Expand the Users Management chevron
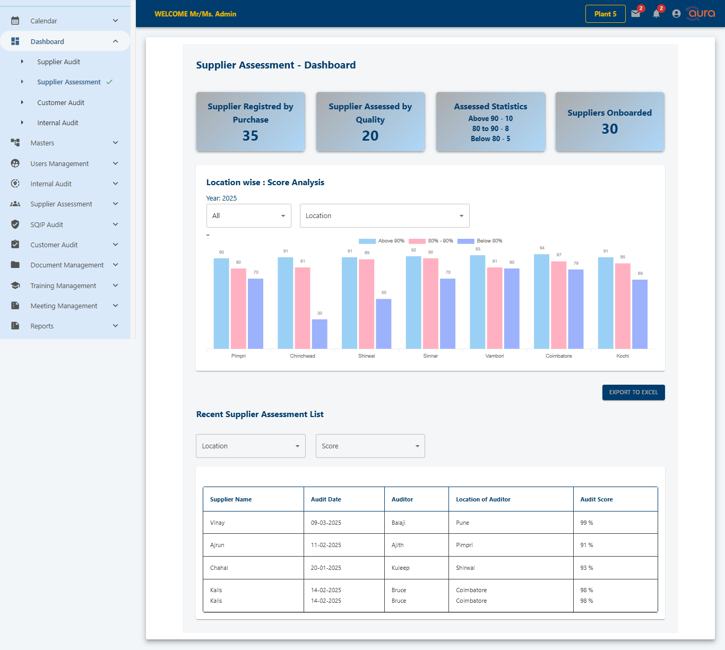This screenshot has height=650, width=725. [x=116, y=163]
